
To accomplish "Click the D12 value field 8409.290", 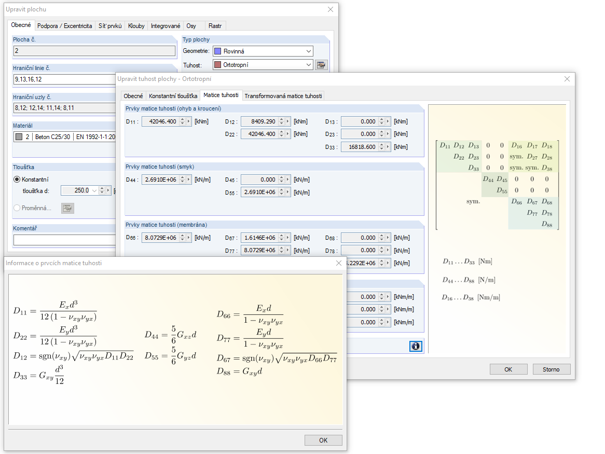I will point(259,121).
